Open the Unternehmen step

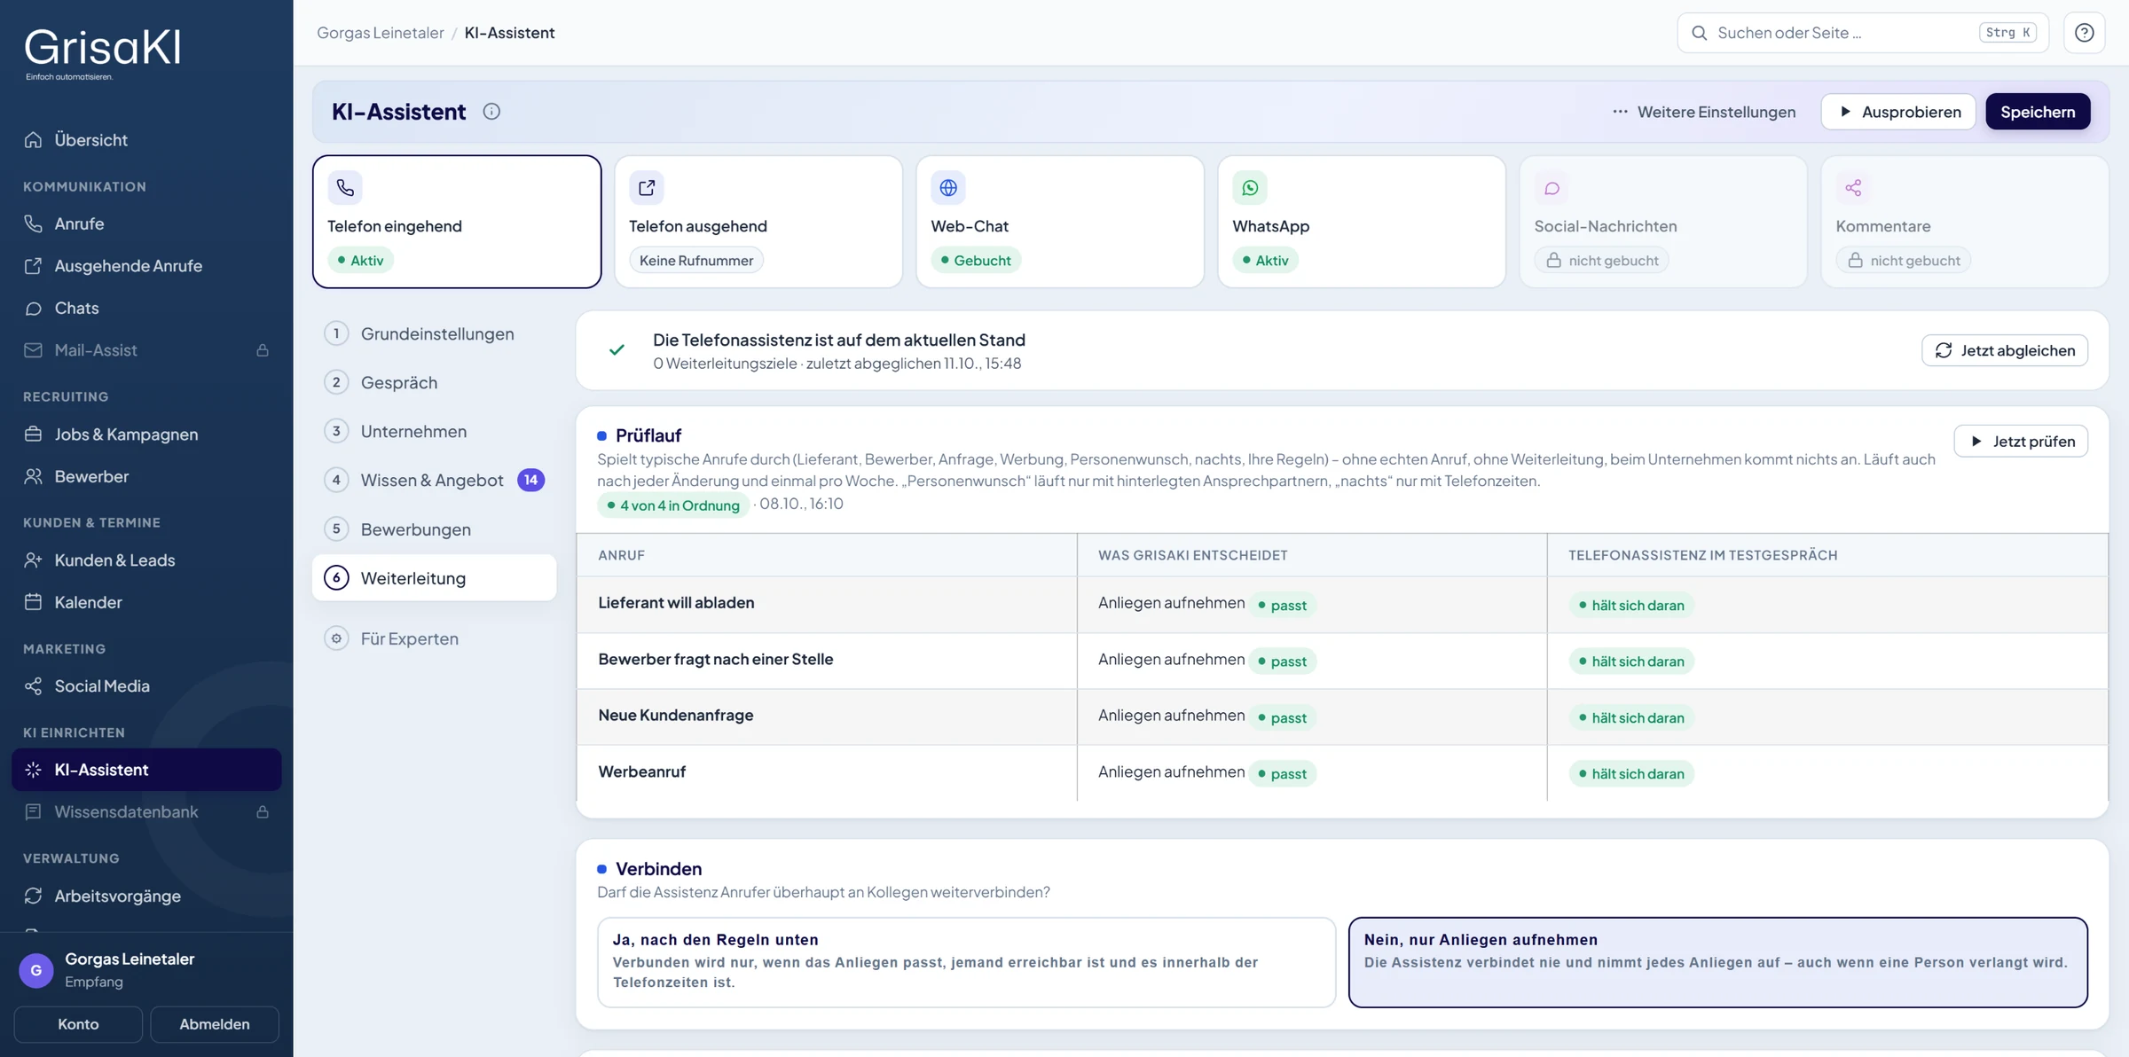coord(434,431)
